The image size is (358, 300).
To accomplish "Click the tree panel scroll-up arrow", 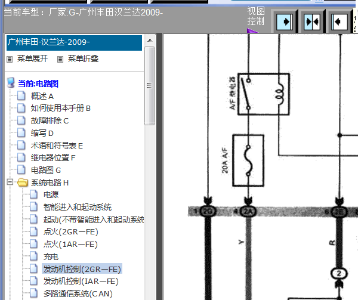I will pos(150,41).
